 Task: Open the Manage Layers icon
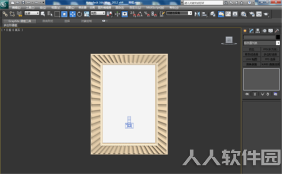tap(213, 14)
